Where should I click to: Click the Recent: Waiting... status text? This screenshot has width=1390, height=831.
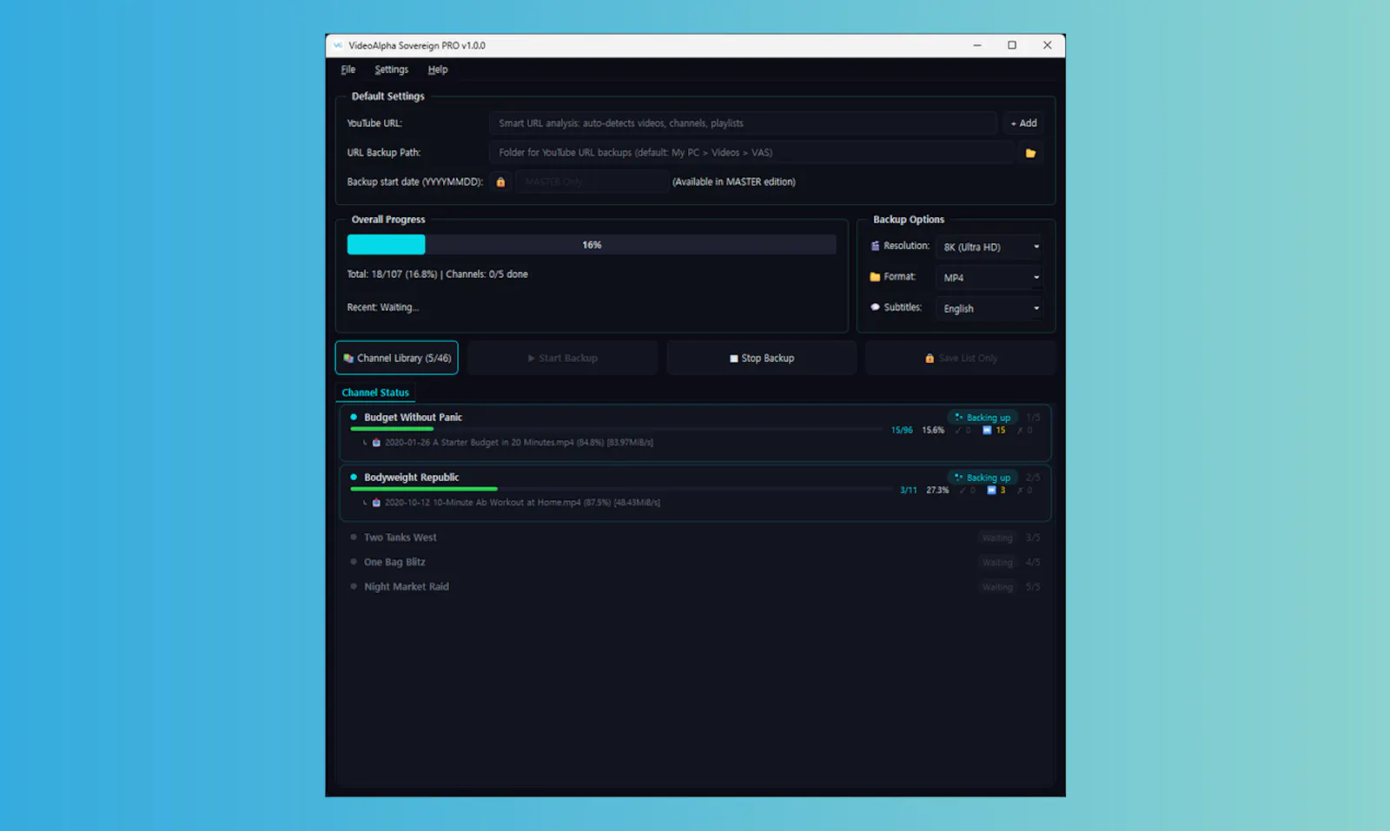pyautogui.click(x=382, y=307)
